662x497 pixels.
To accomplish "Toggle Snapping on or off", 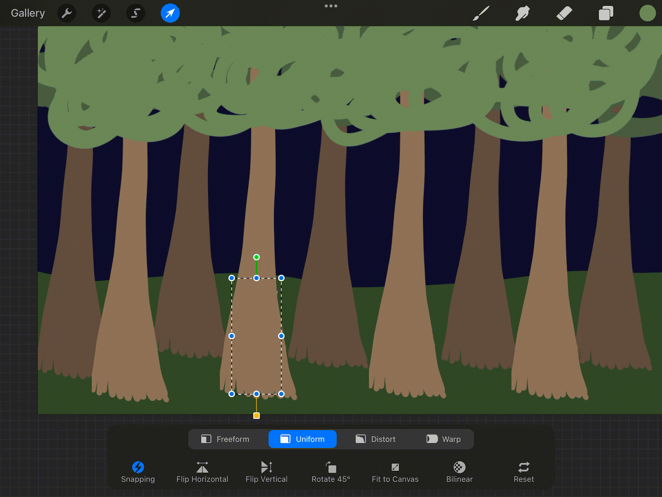I will [138, 472].
